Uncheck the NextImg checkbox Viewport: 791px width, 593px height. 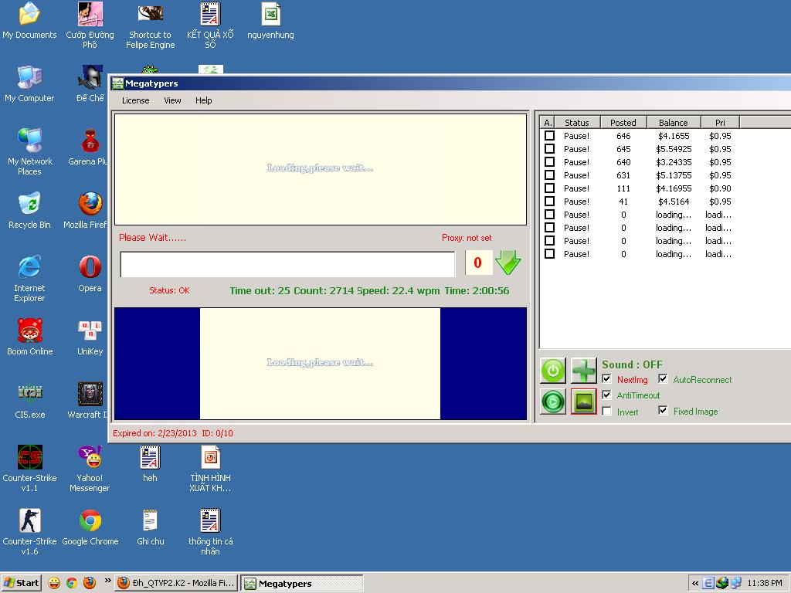coord(606,379)
